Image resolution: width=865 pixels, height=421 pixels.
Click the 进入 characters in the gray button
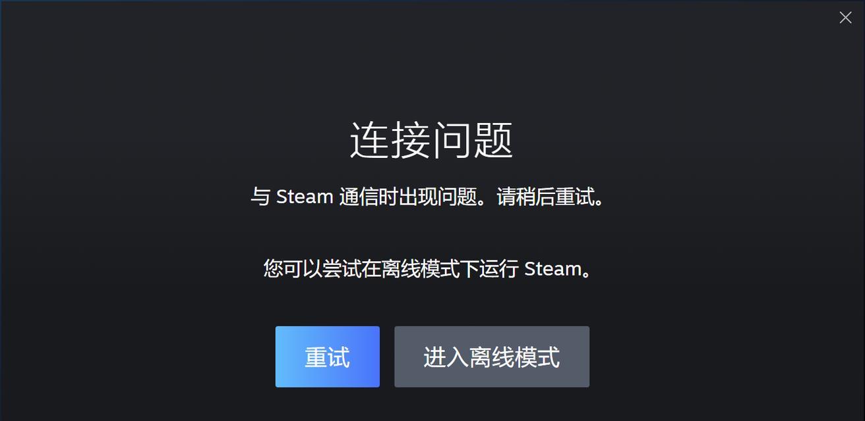pyautogui.click(x=446, y=357)
